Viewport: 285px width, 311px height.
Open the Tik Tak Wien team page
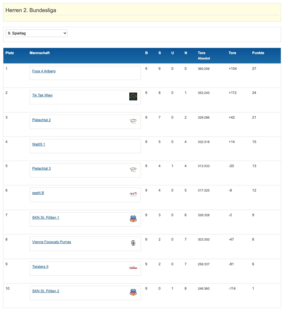[x=42, y=95]
